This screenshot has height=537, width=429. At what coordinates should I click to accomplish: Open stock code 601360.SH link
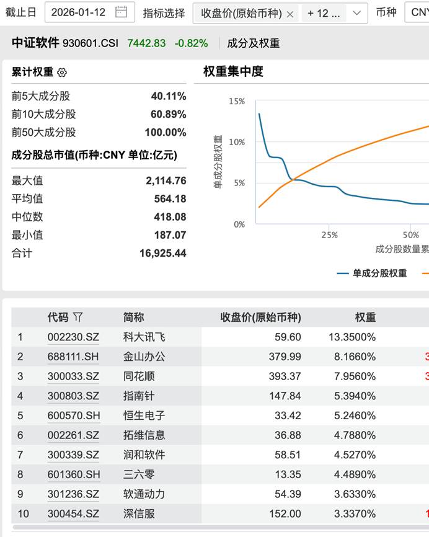pyautogui.click(x=74, y=474)
